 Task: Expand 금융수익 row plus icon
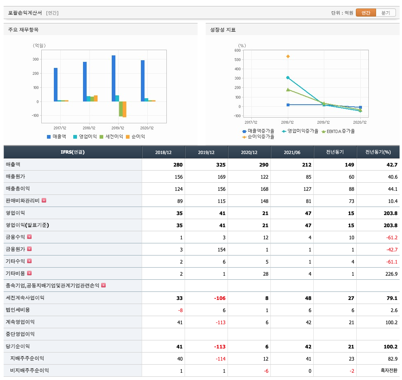pyautogui.click(x=30, y=236)
